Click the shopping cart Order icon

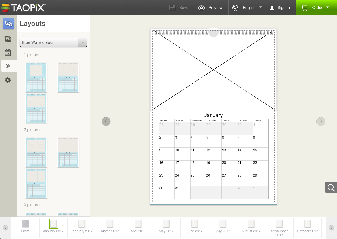click(304, 8)
